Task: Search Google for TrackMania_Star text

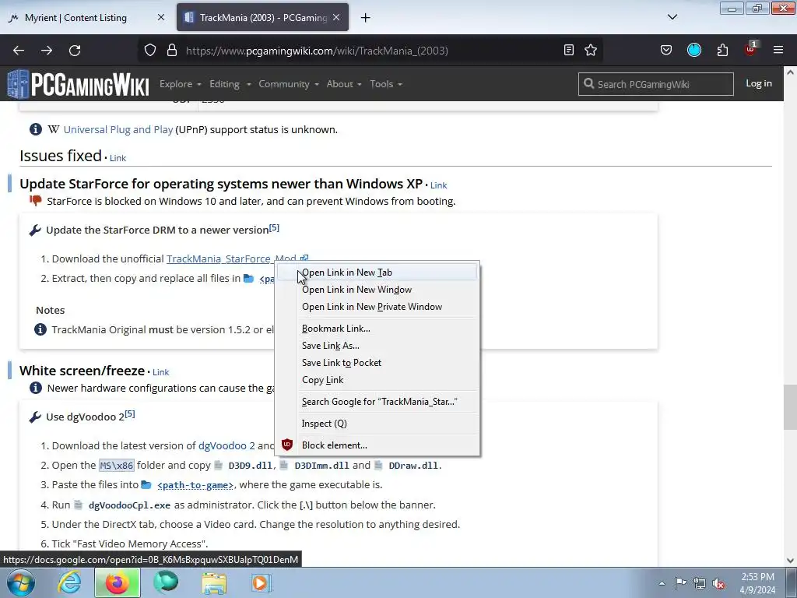Action: [x=377, y=402]
